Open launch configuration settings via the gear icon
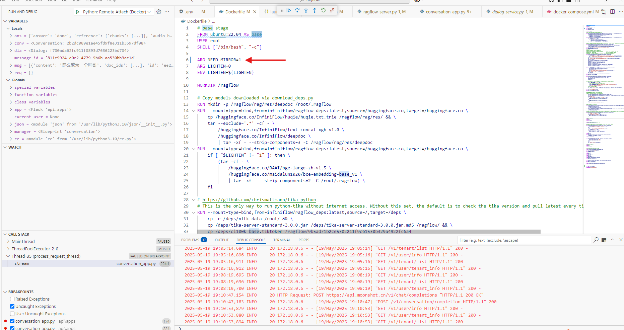 (159, 11)
